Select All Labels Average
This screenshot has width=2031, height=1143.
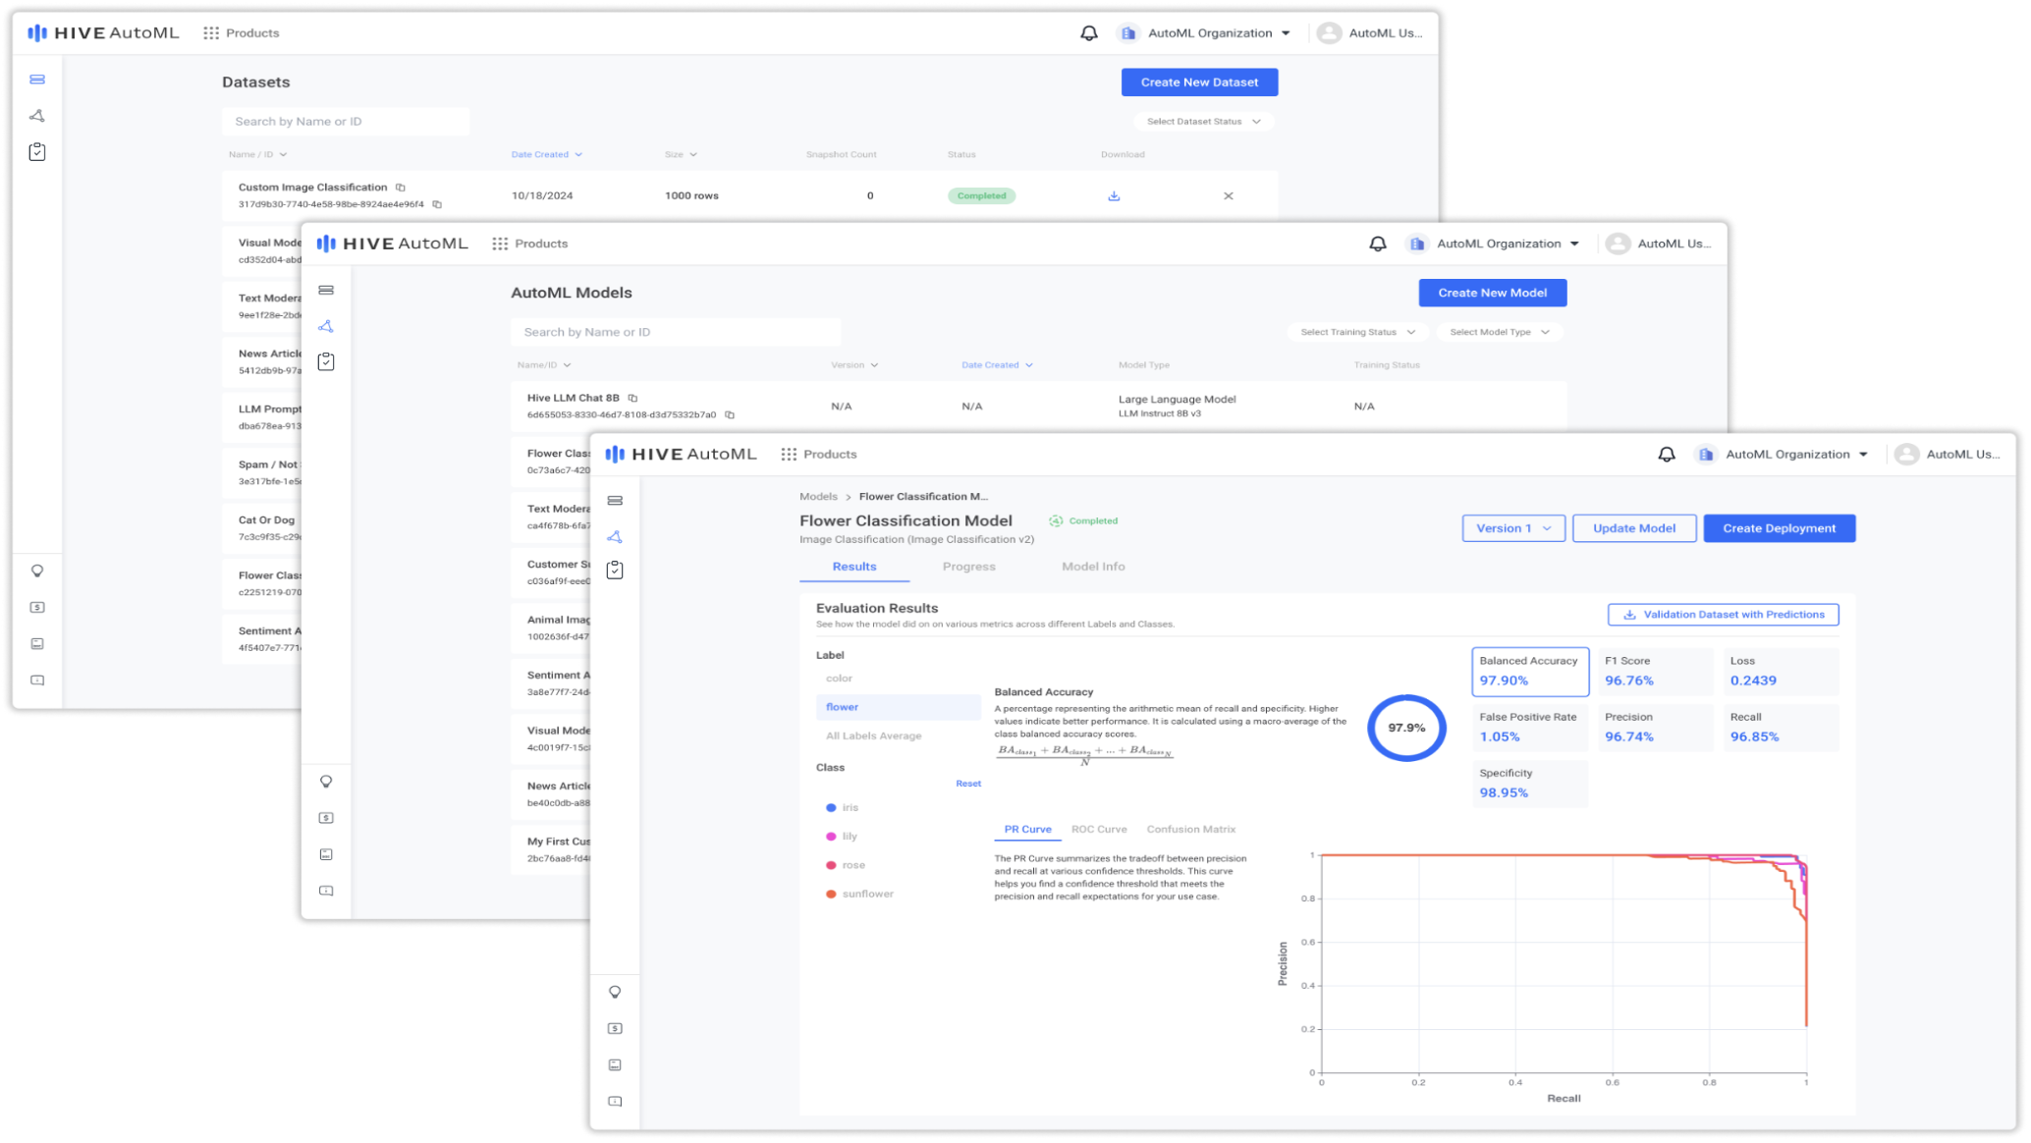(x=873, y=736)
